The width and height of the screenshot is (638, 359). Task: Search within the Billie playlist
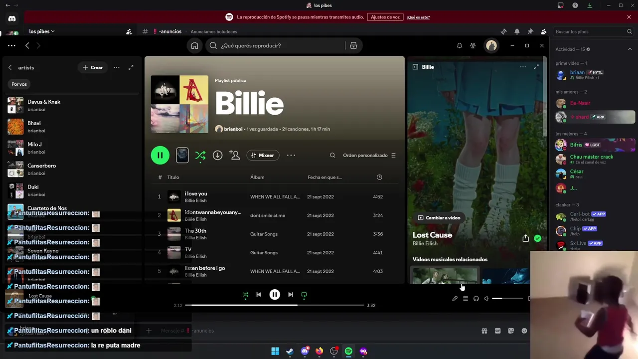pyautogui.click(x=332, y=155)
